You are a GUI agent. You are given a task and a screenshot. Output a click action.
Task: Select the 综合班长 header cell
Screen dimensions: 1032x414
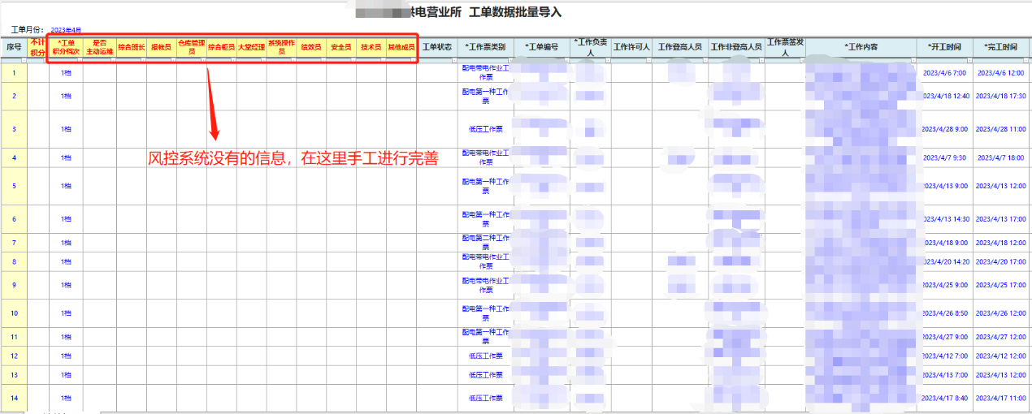click(x=132, y=48)
